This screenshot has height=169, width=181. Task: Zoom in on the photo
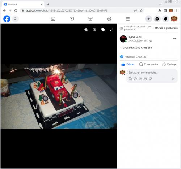tap(86, 30)
